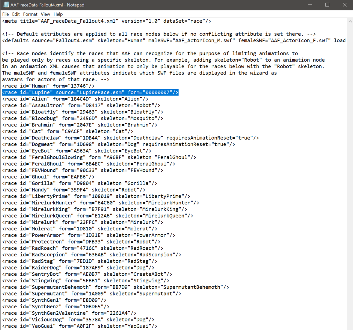
Task: Click the race id="Stingwing" line
Action: click(86, 280)
